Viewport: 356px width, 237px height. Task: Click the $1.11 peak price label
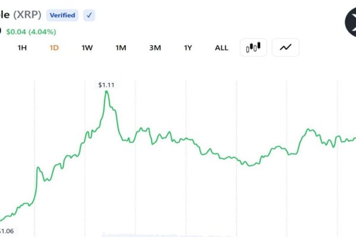(x=106, y=85)
